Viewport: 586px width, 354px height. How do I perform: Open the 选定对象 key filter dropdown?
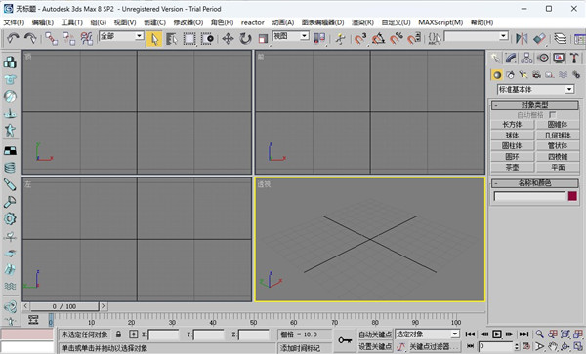coord(427,334)
